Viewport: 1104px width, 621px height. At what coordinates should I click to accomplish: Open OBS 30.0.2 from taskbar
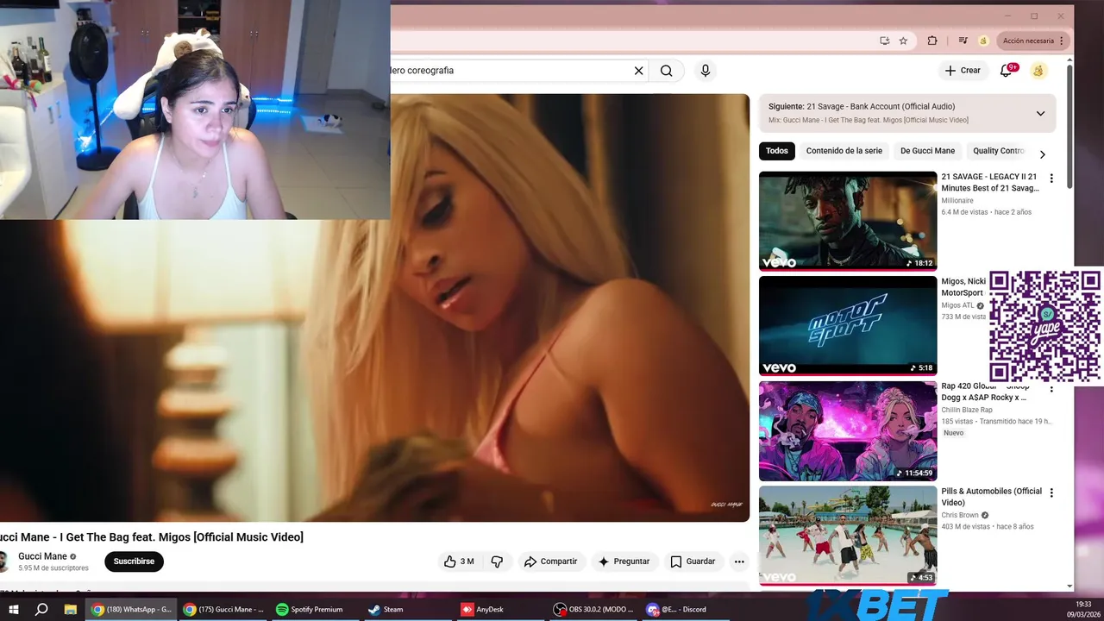(x=593, y=609)
